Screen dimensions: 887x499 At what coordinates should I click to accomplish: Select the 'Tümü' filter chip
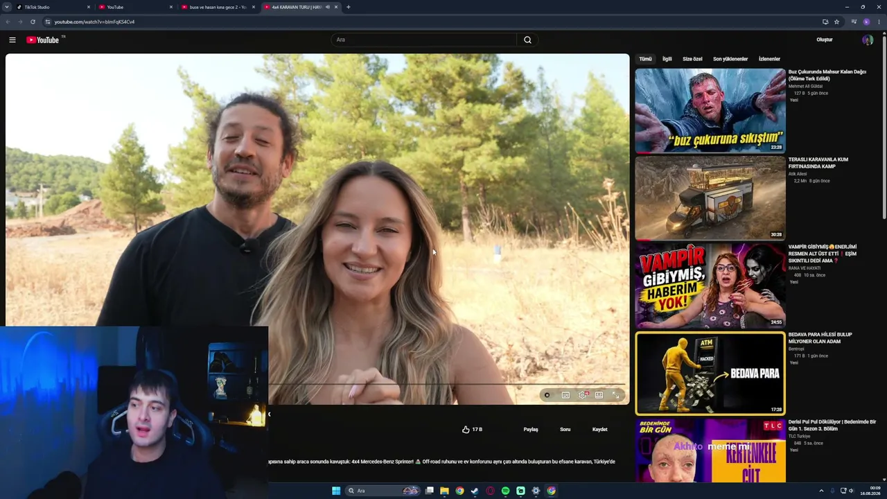pos(645,59)
